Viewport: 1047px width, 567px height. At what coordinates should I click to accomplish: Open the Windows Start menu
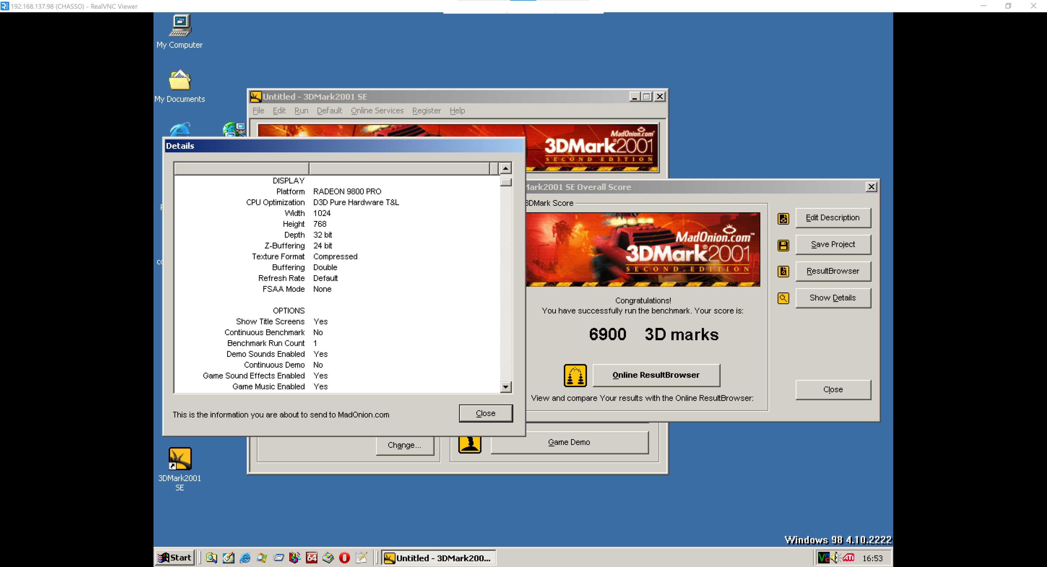tap(175, 558)
